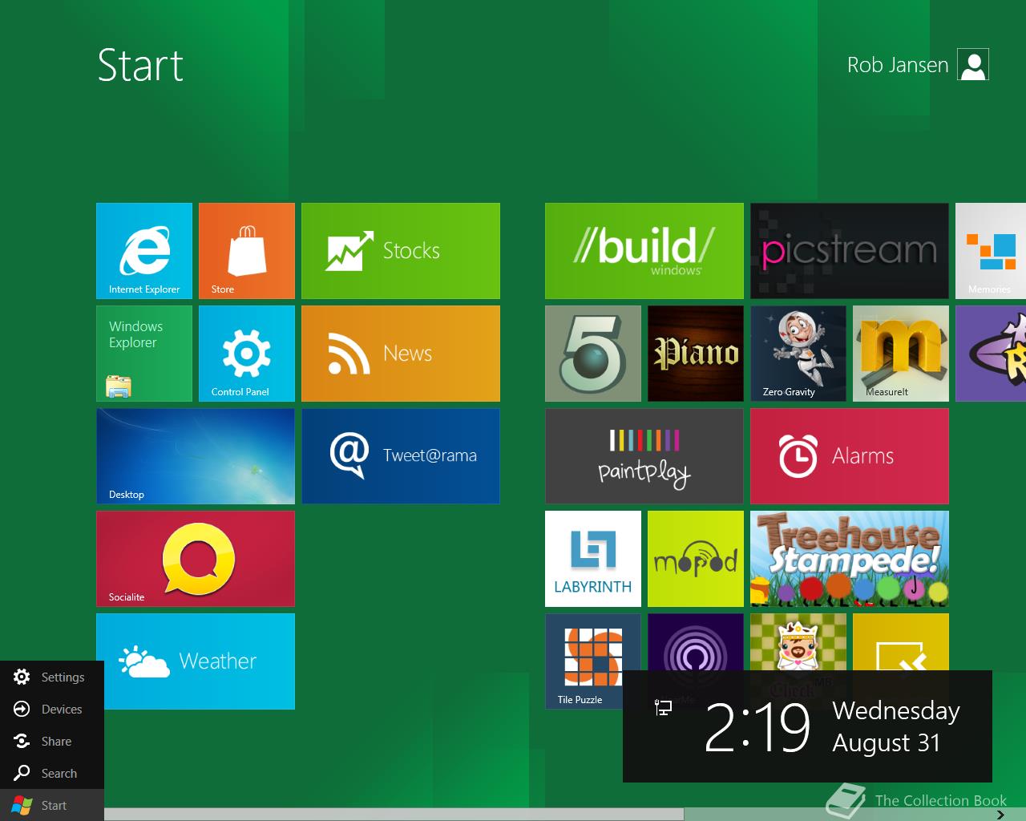Open the Windows Explorer tile
This screenshot has width=1026, height=821.
[x=144, y=354]
